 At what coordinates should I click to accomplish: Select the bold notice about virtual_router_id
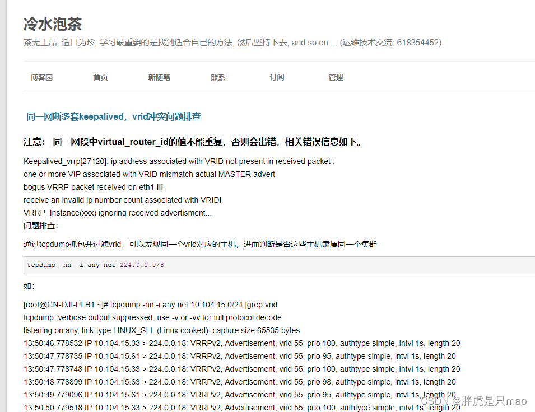(x=193, y=142)
